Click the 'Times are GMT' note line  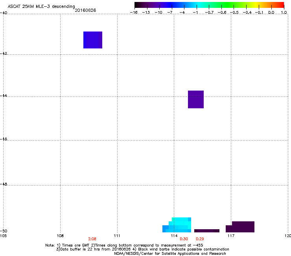click(x=124, y=245)
